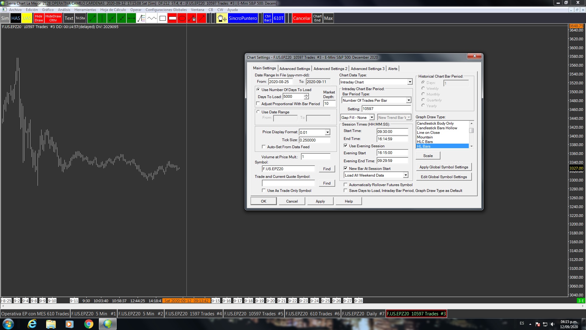This screenshot has width=586, height=330.
Task: Select the hand pan tool icon
Action: coord(222,18)
